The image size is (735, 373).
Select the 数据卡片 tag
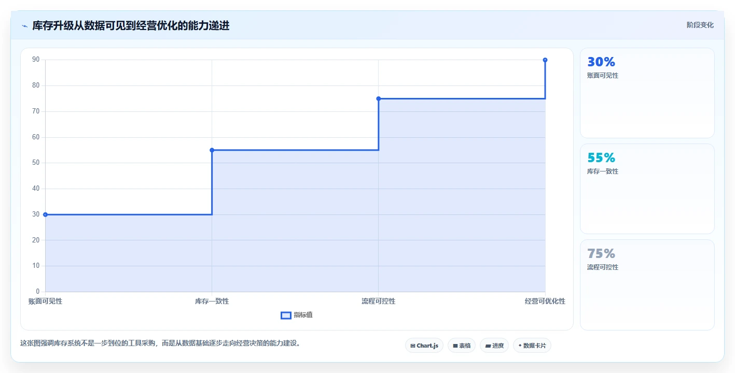(532, 346)
